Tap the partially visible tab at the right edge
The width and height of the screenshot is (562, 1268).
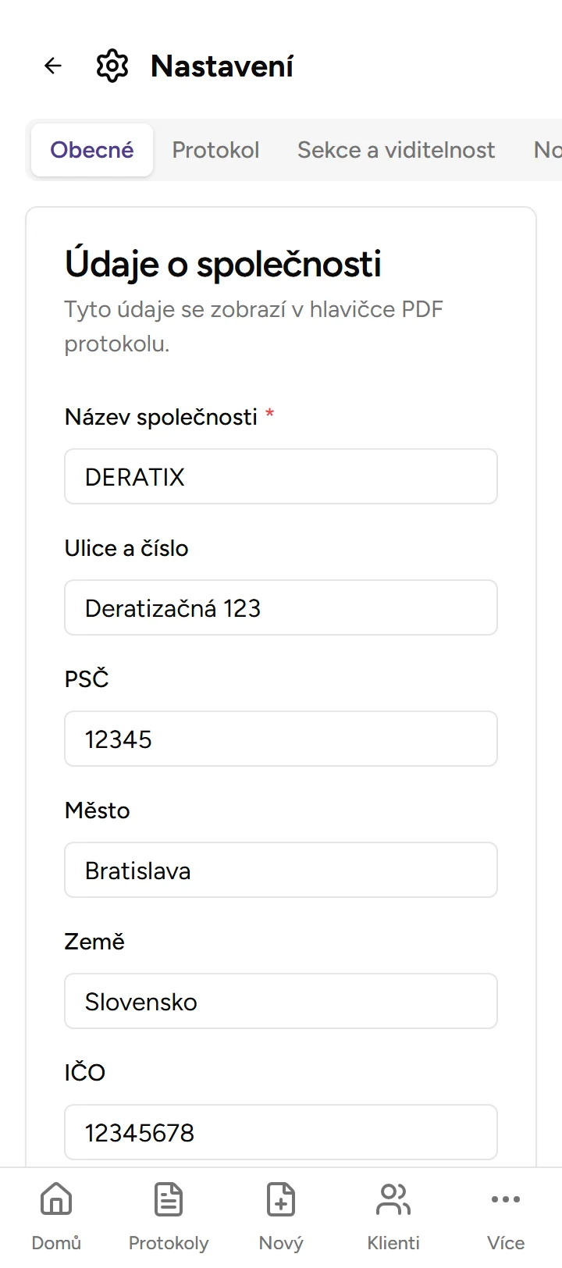[x=549, y=150]
